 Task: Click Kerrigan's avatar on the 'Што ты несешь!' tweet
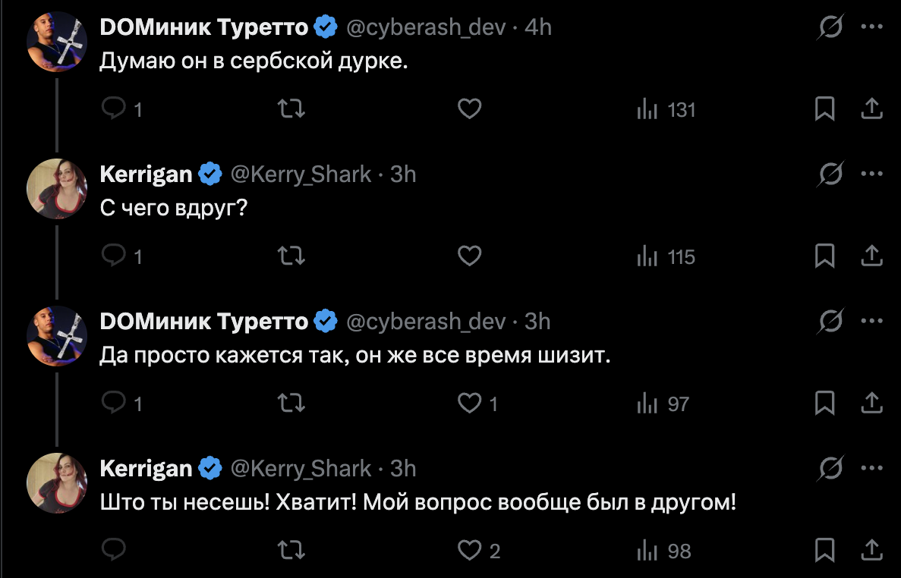click(57, 484)
